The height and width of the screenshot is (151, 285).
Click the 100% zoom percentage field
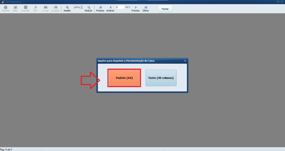[x=77, y=7]
